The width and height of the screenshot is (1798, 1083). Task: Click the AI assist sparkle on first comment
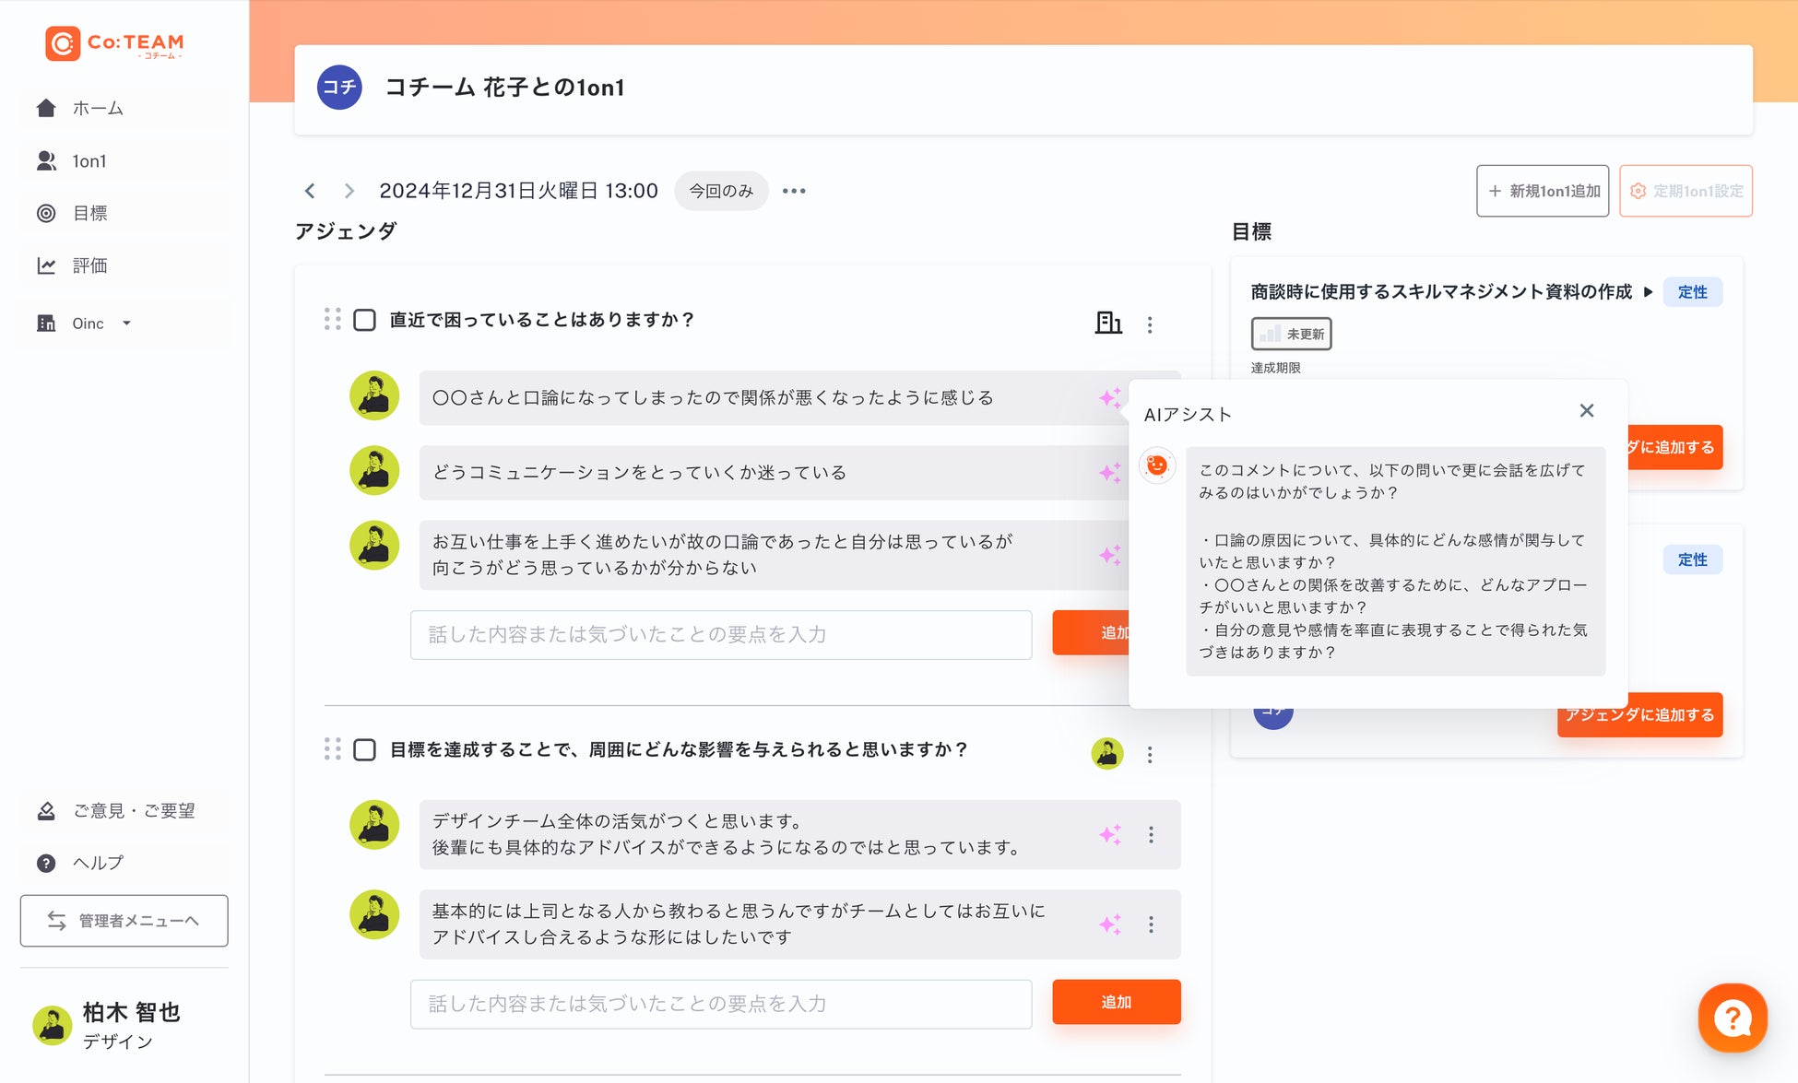click(x=1109, y=398)
